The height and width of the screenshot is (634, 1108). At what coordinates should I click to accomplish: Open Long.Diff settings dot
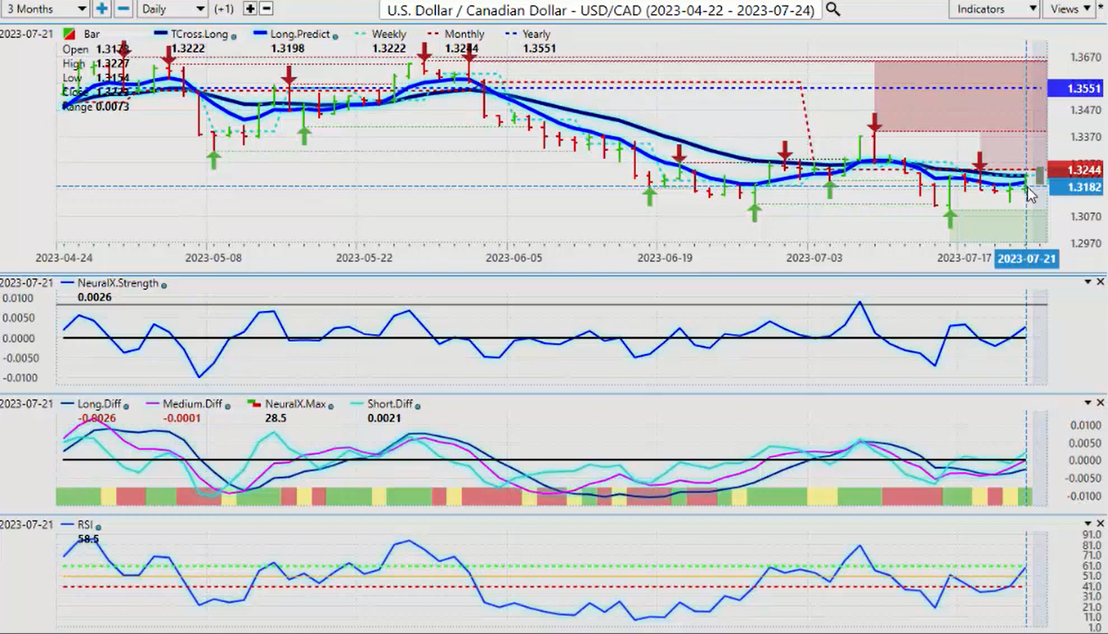[126, 405]
